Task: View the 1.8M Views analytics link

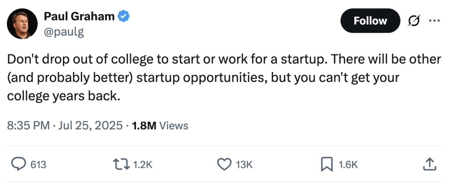Action: click(160, 125)
